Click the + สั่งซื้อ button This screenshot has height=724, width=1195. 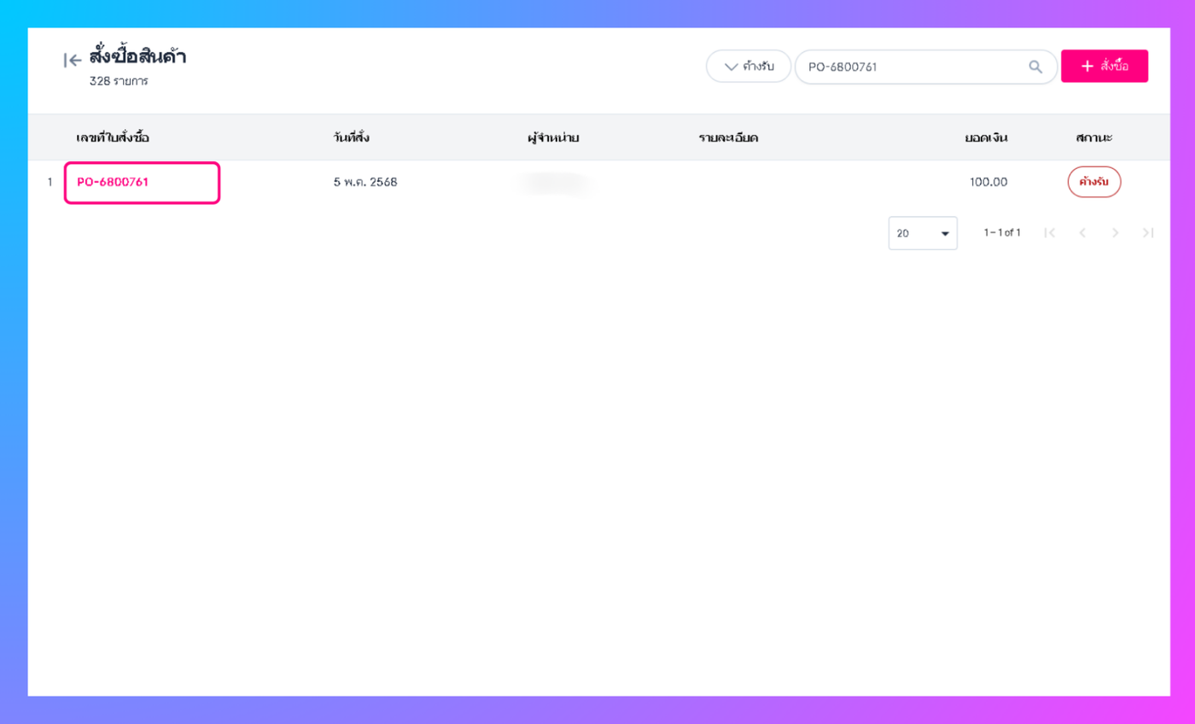1105,66
